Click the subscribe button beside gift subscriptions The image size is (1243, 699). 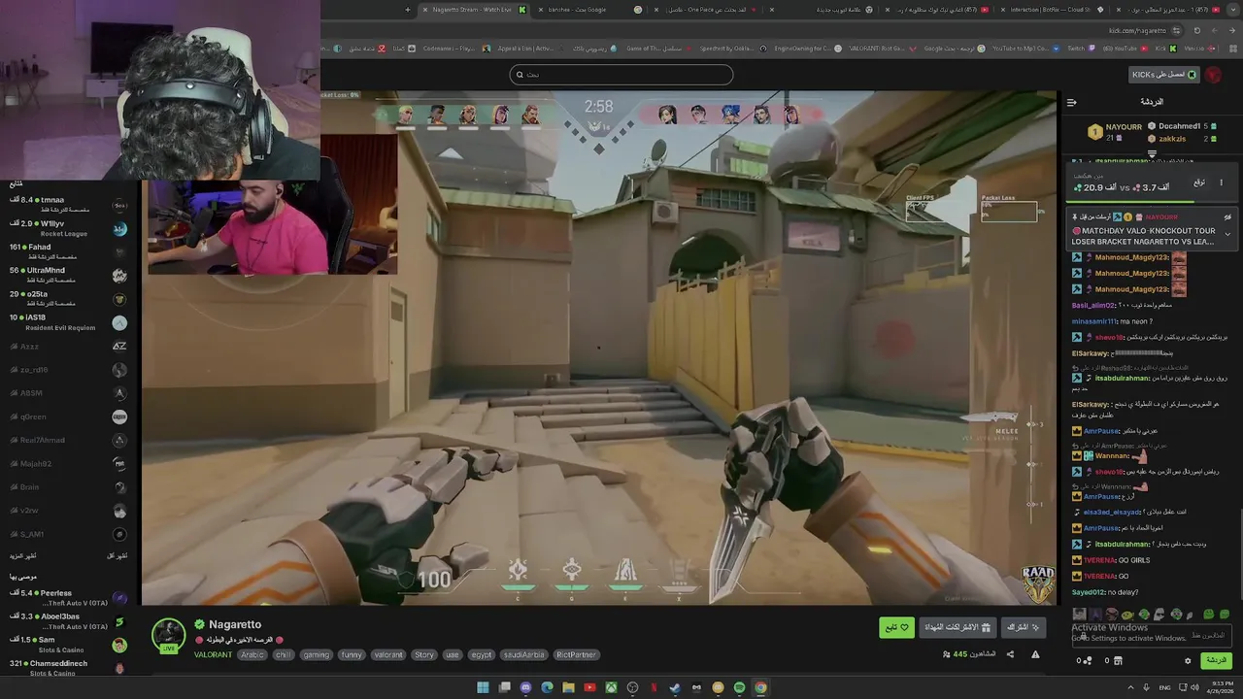tap(1024, 627)
